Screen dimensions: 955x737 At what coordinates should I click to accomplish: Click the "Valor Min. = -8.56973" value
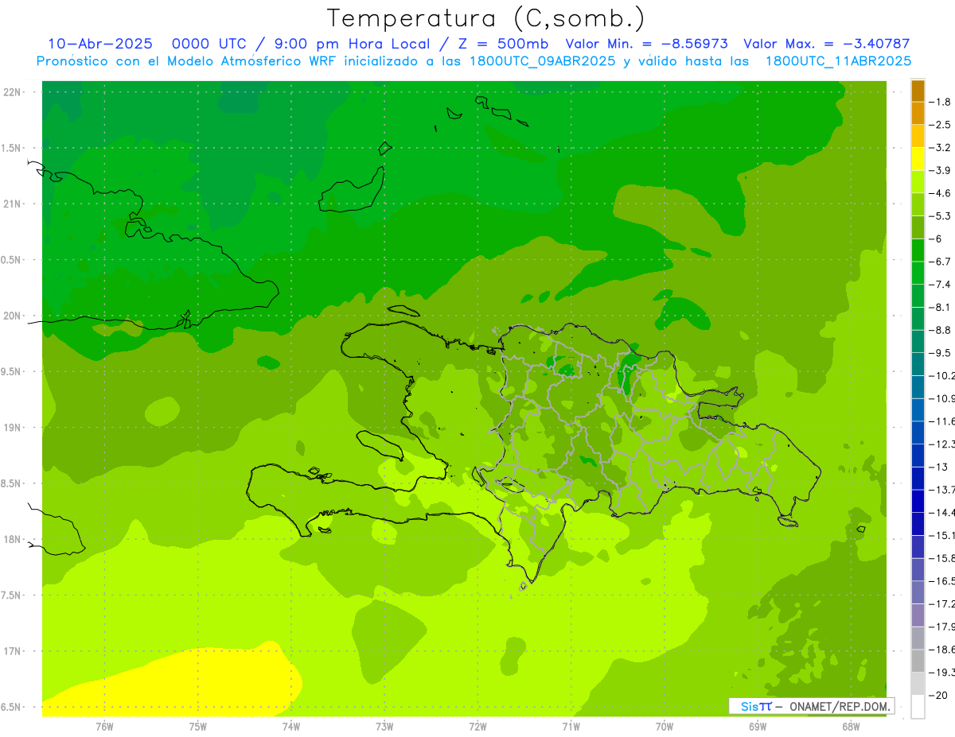(646, 44)
